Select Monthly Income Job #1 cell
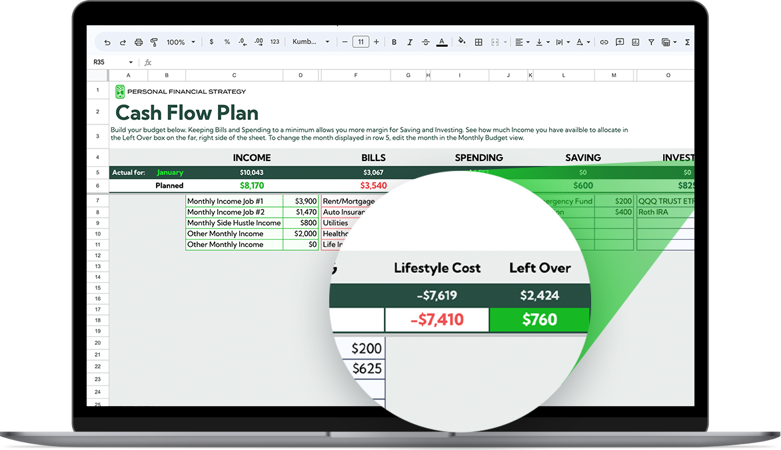 234,201
